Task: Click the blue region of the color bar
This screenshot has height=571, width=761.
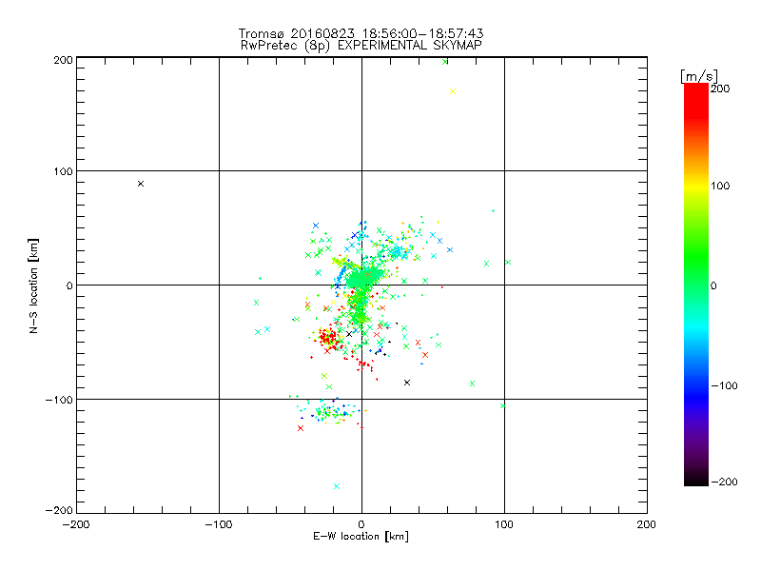Action: tap(696, 388)
